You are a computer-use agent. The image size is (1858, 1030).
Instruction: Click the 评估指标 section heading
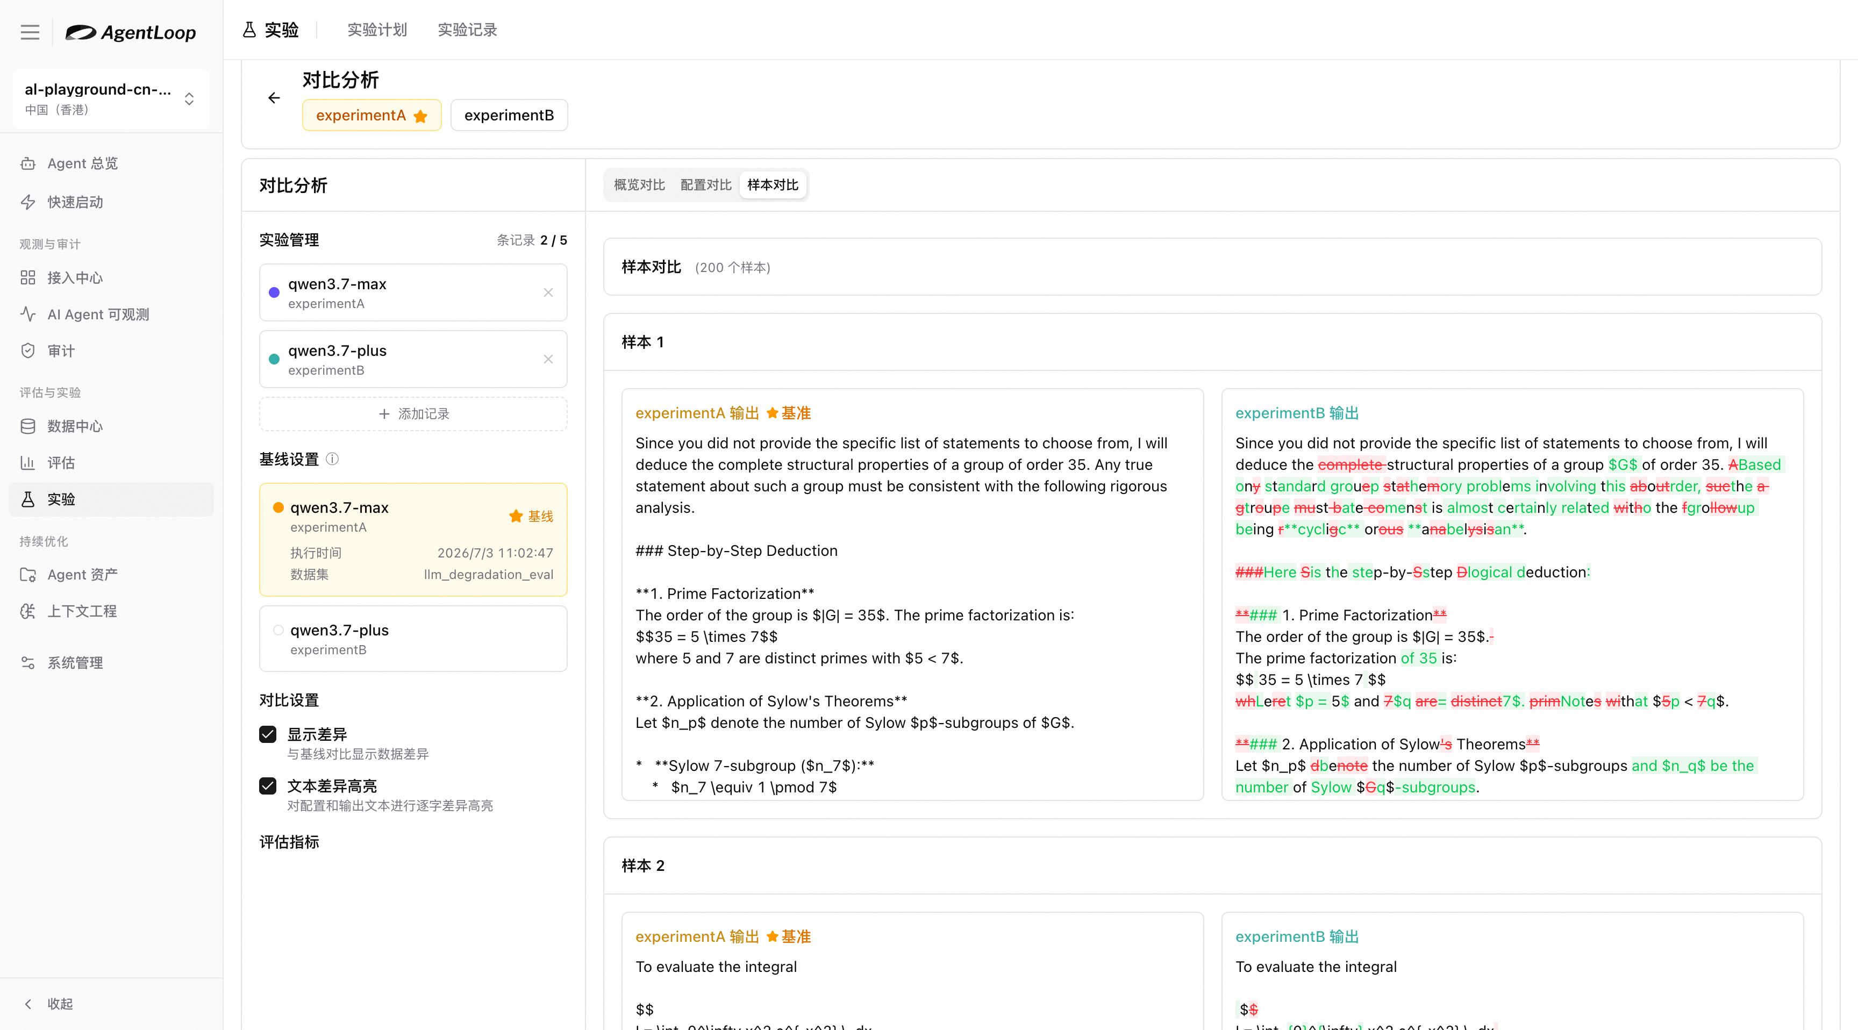tap(289, 842)
